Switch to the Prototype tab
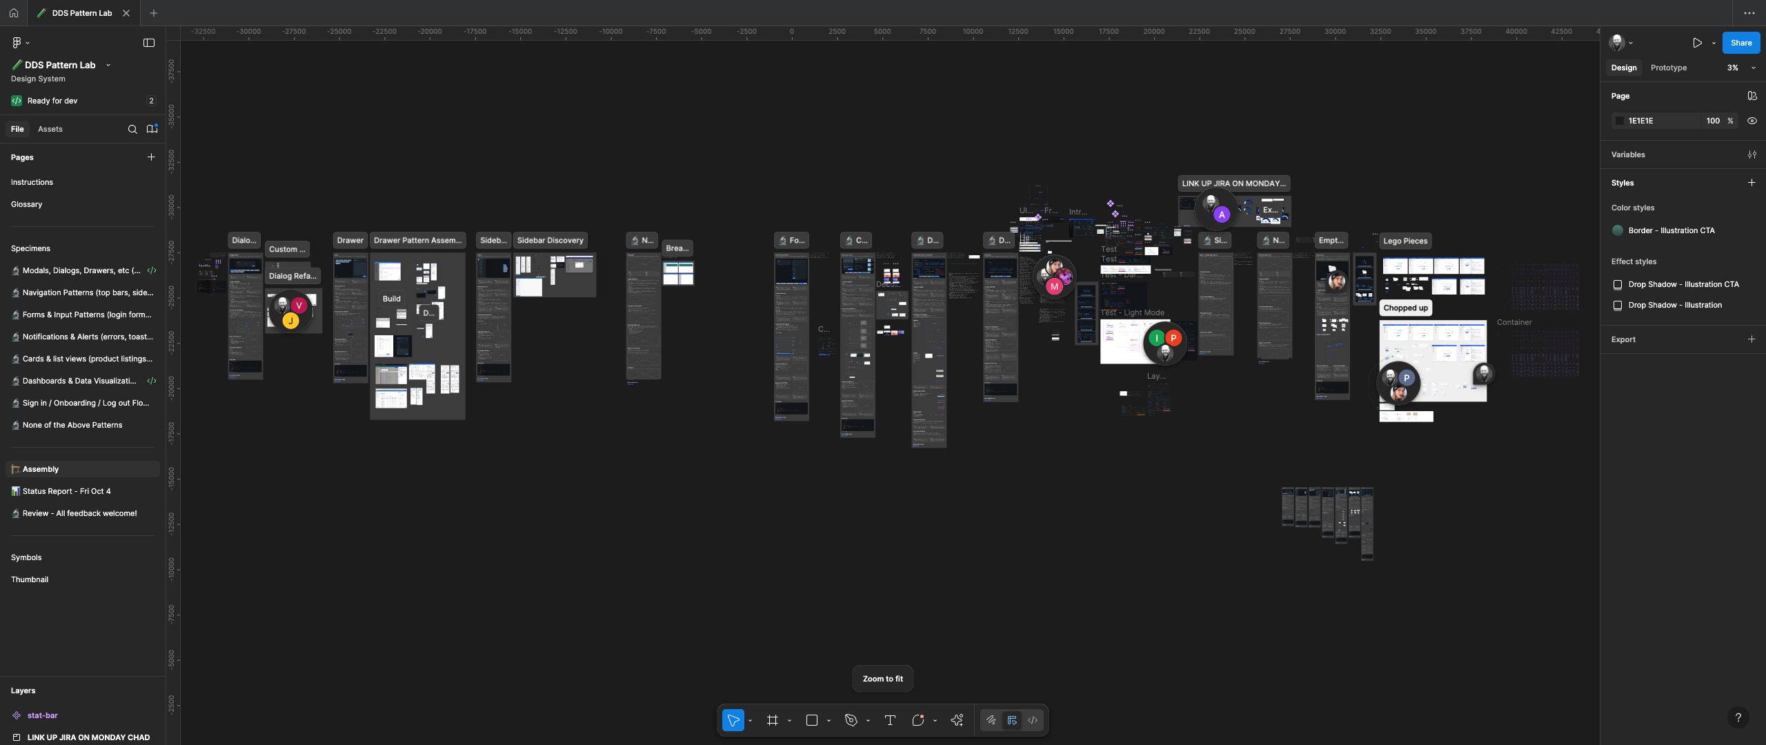1766x745 pixels. 1668,68
